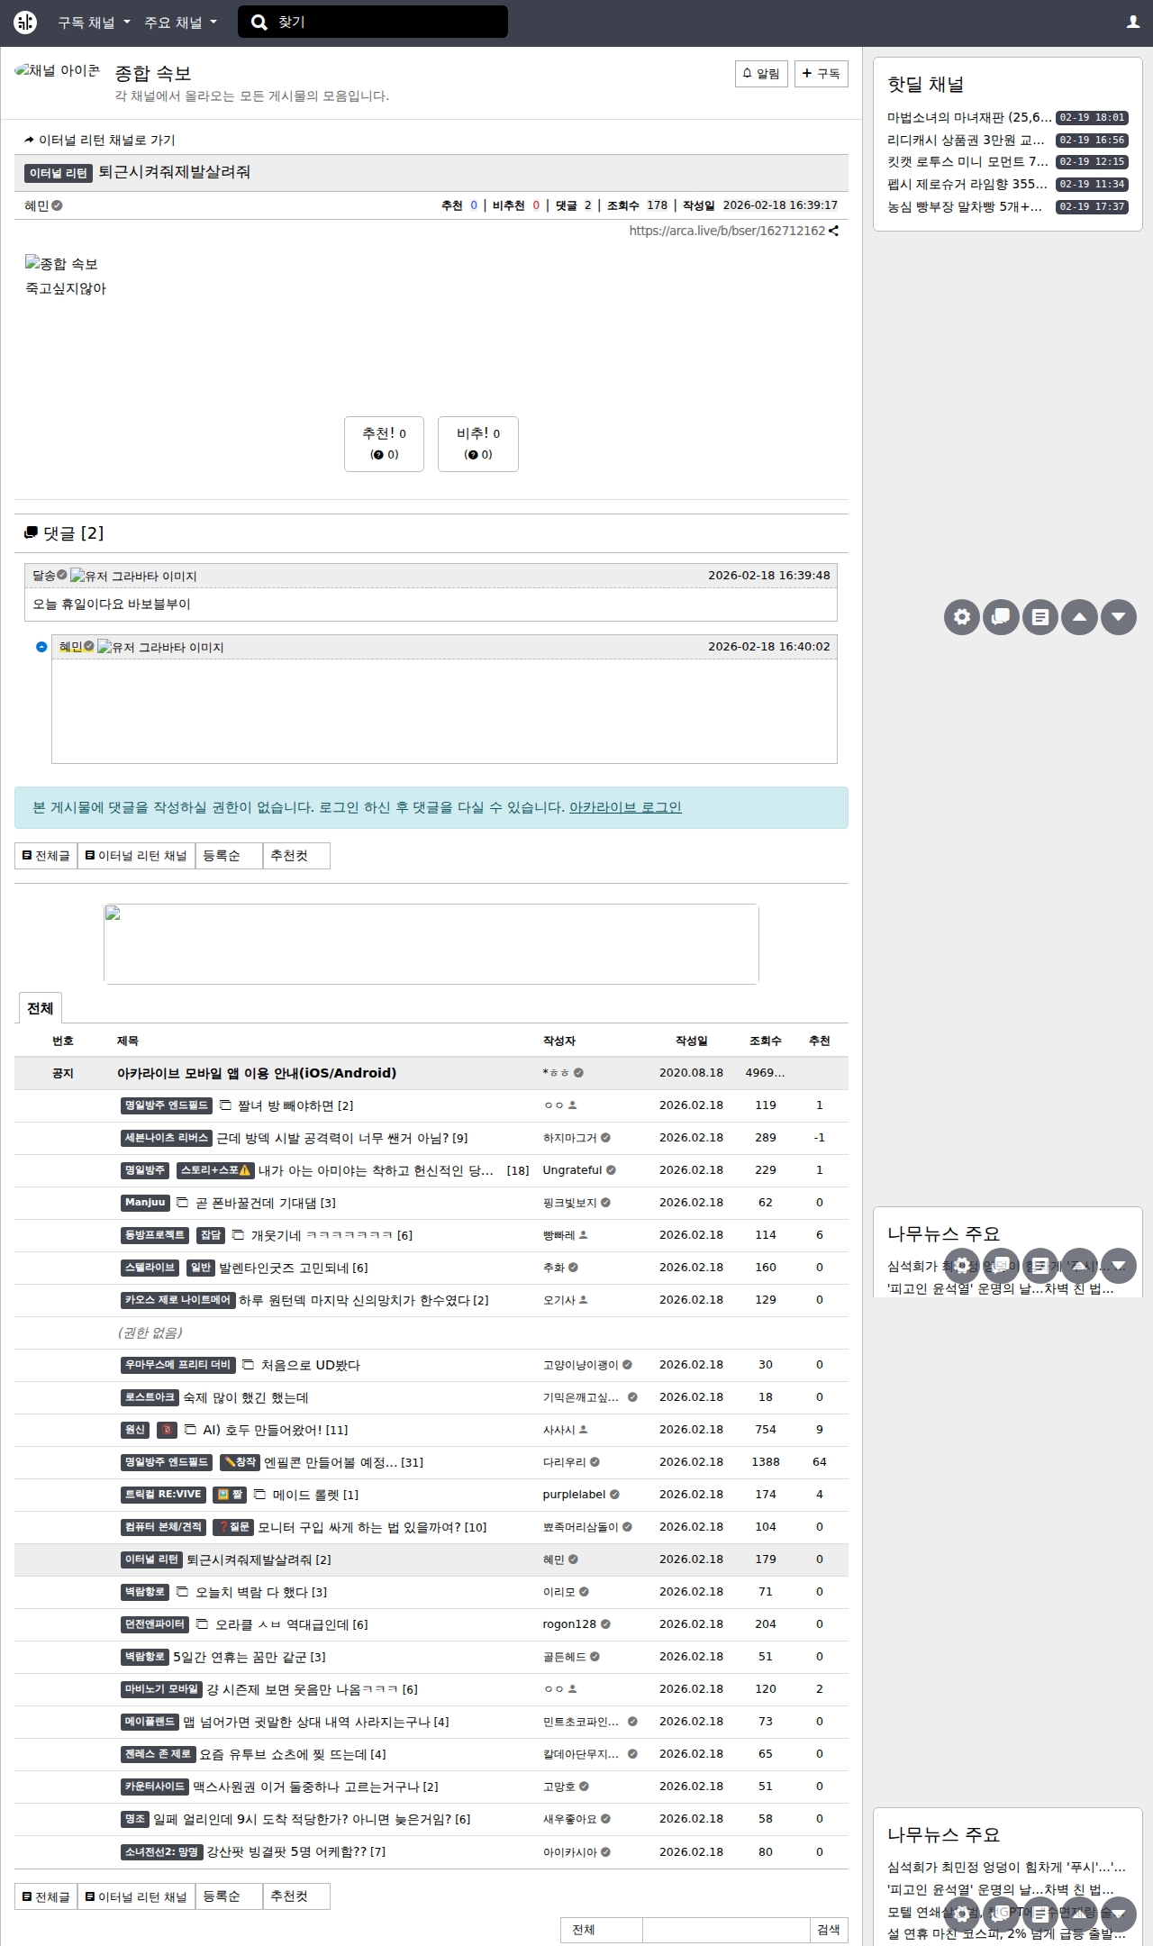The height and width of the screenshot is (1946, 1153).
Task: Open hot deal 리디캐시 상품권 3만원
Action: [x=967, y=140]
